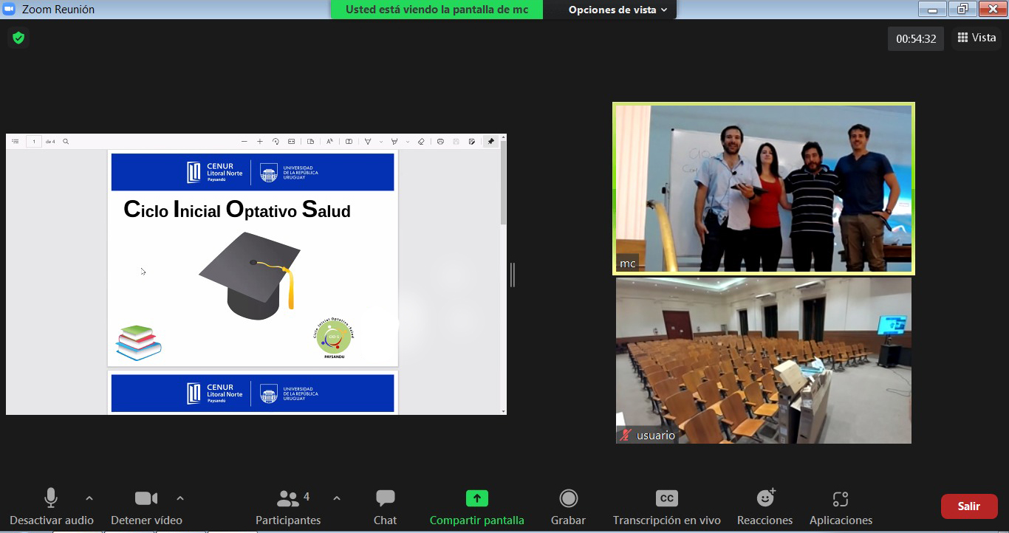This screenshot has height=533, width=1009.
Task: Click green encryption shield icon
Action: click(x=18, y=38)
